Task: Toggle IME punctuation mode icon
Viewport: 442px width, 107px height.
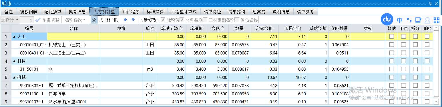Action: (x=409, y=20)
